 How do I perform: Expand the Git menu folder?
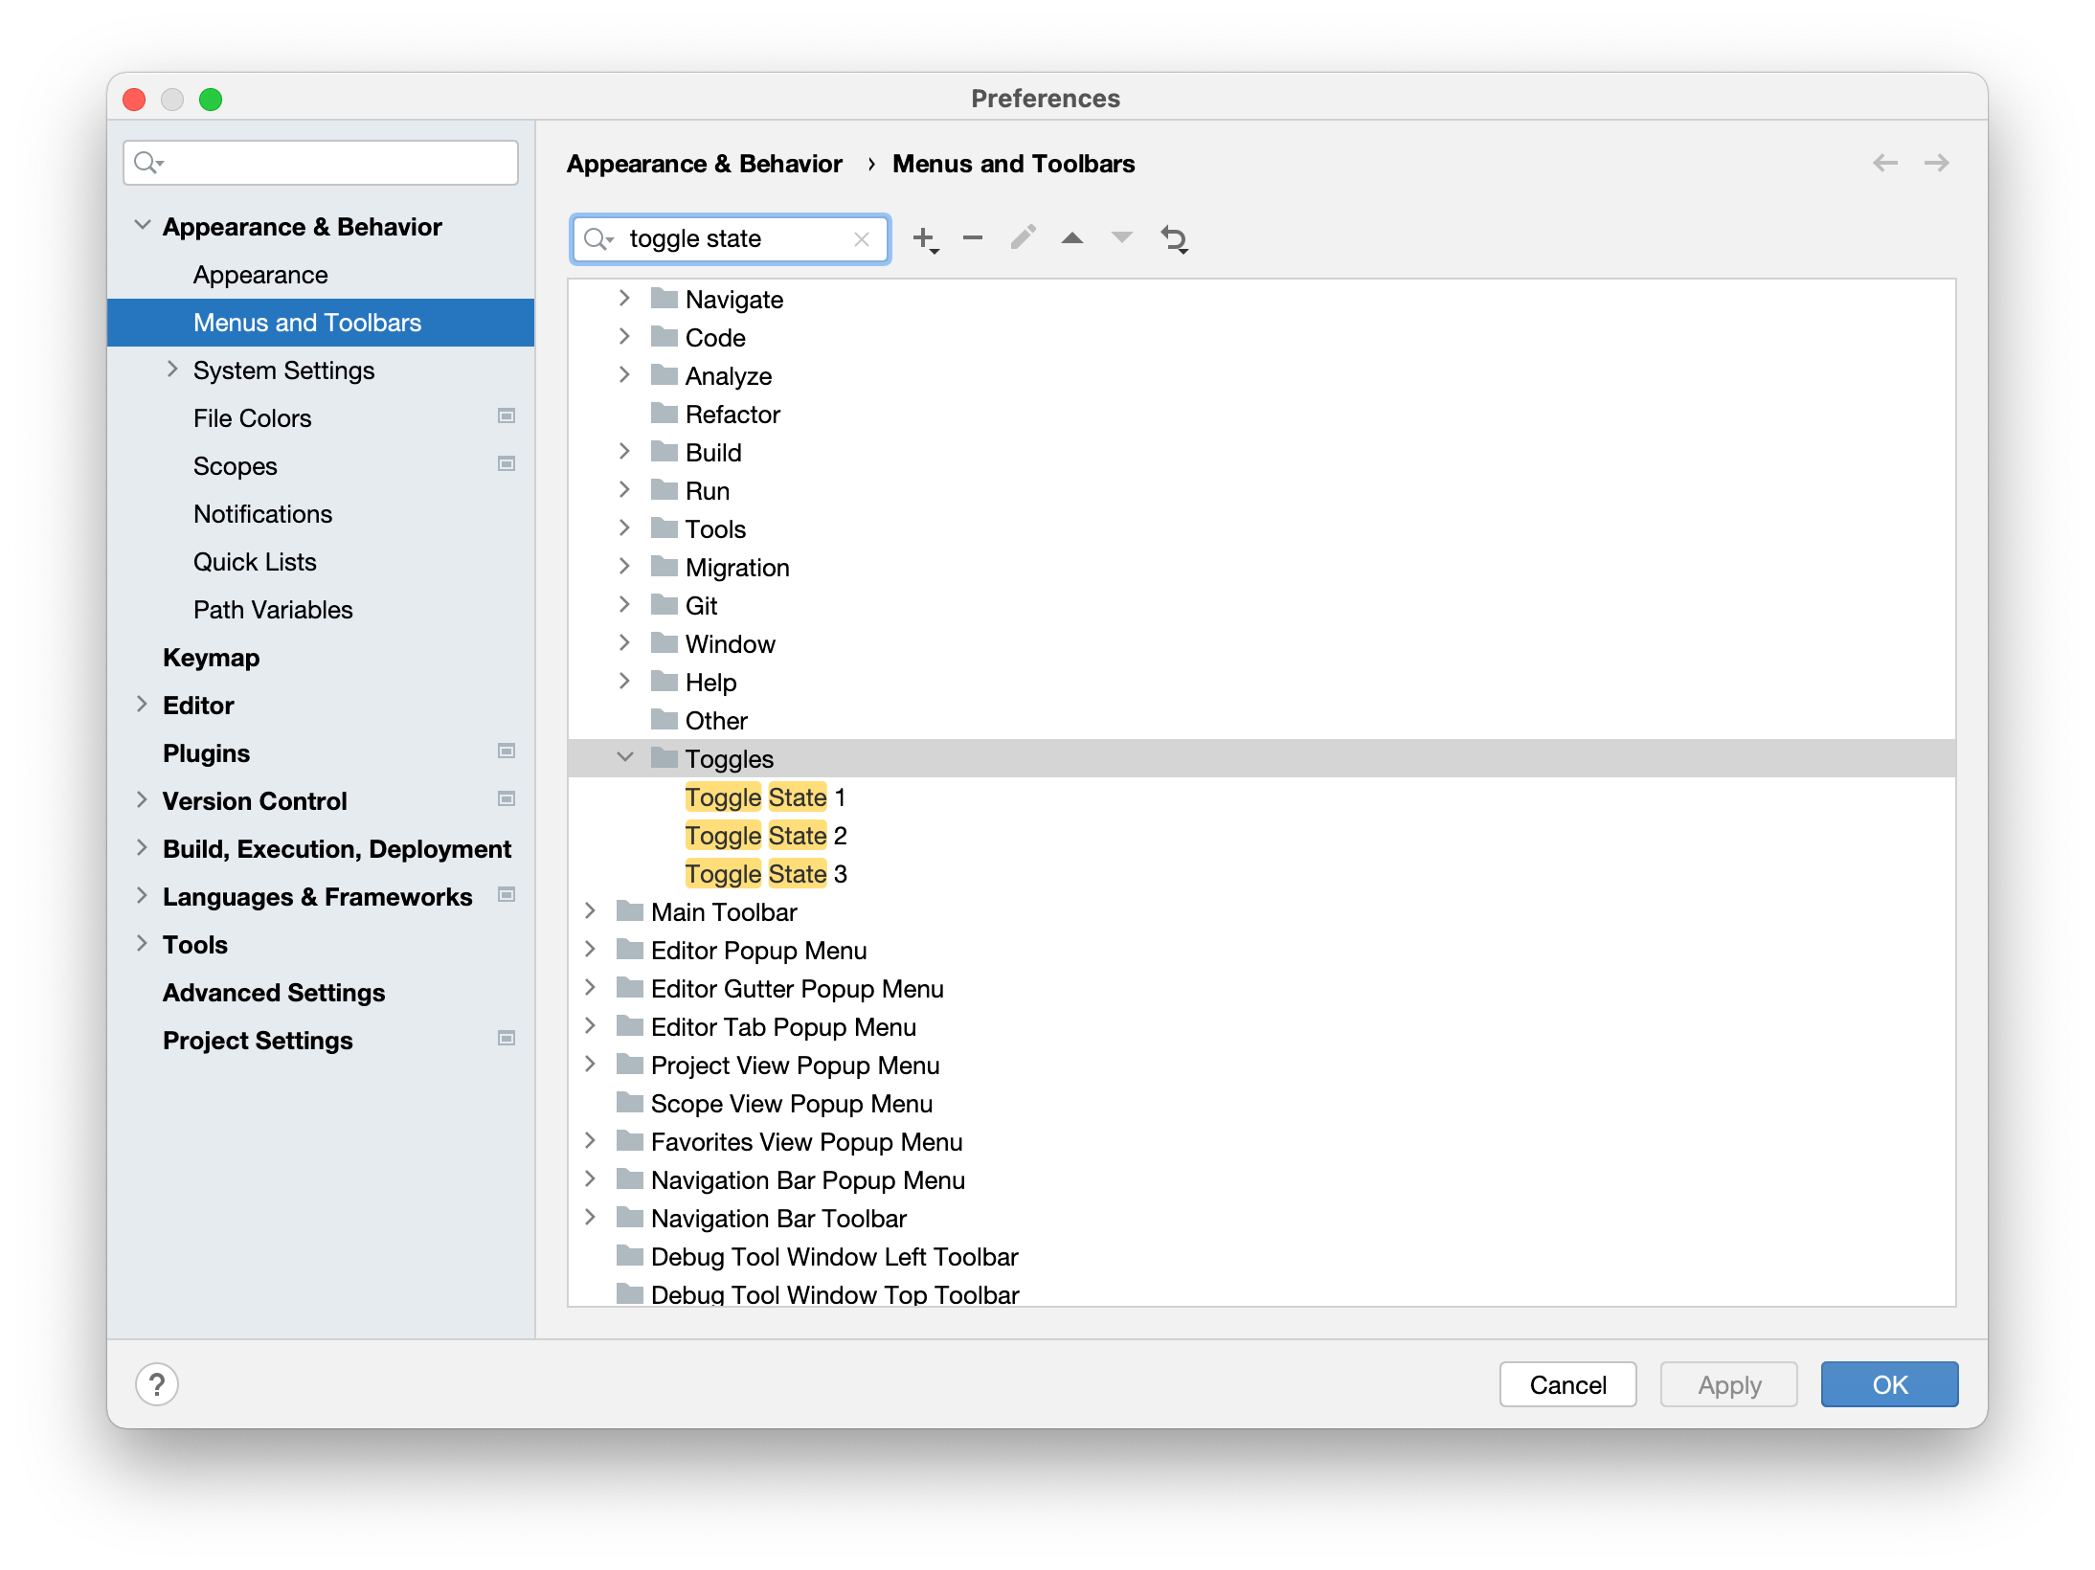(x=624, y=604)
